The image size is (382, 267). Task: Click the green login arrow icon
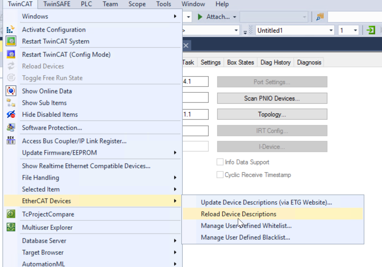pos(371,30)
